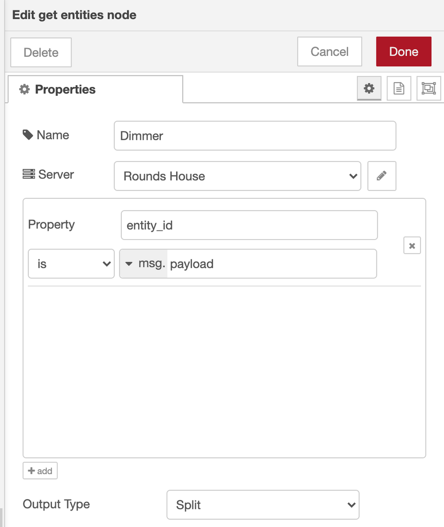Open the node appearance settings icon

point(428,89)
